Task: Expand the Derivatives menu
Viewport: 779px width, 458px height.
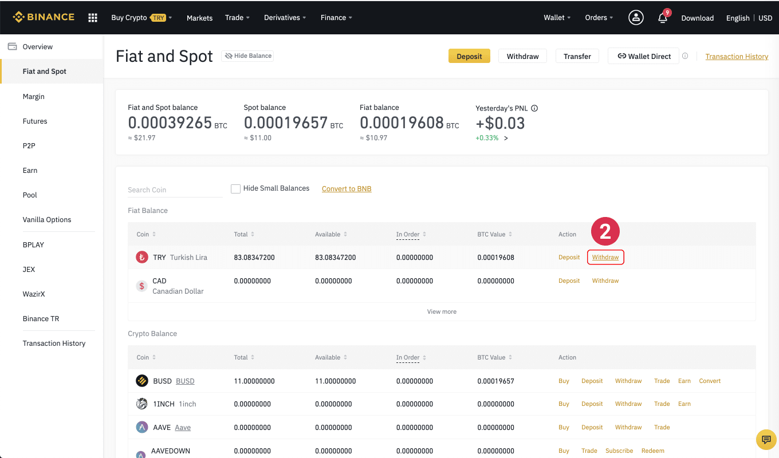Action: tap(285, 18)
